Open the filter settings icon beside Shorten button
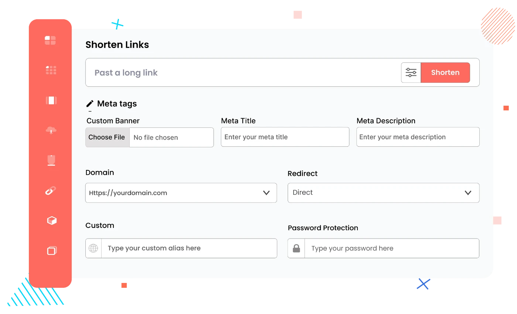 pos(411,72)
